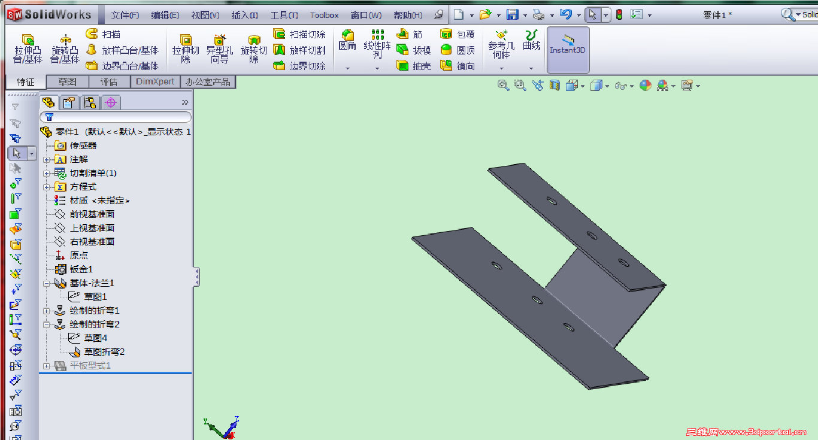Switch to the FeatureManager design tree tab icon
The width and height of the screenshot is (818, 440).
49,102
